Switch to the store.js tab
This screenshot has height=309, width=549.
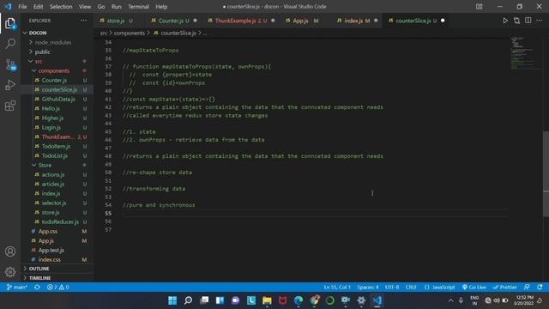(117, 21)
